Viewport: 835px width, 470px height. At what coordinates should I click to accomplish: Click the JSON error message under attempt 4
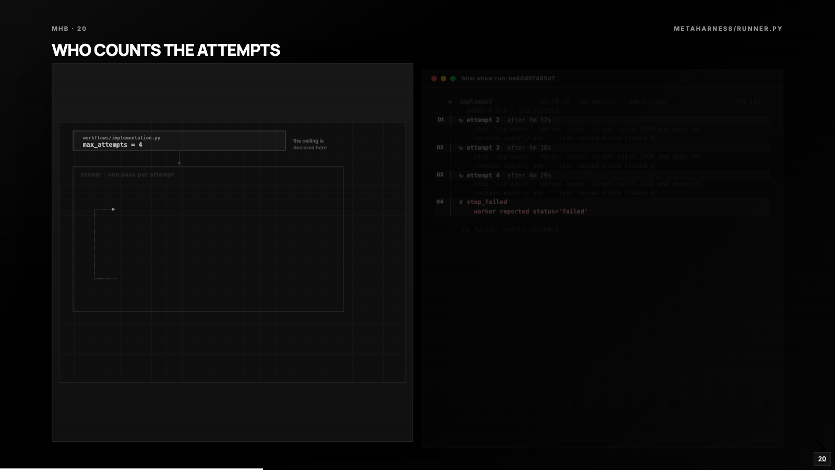pos(588,189)
